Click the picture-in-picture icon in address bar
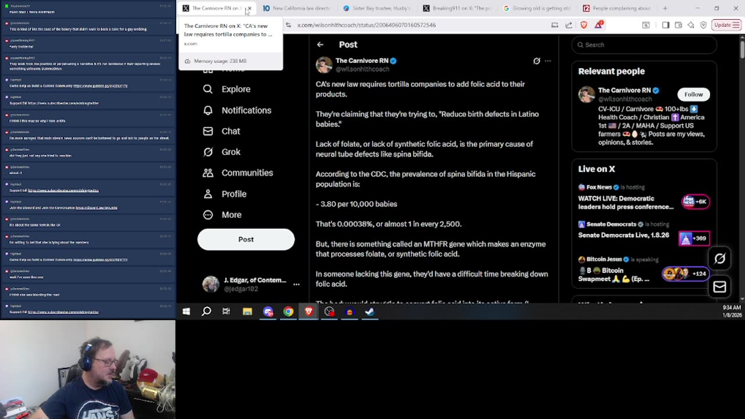 [x=555, y=25]
